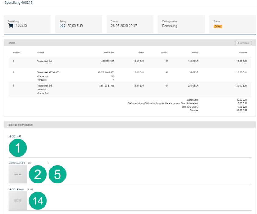The width and height of the screenshot is (257, 214).
Task: Click the grey placeholder image under ABC123-E-l-red
Action: click(18, 201)
